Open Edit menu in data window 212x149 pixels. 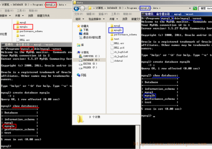pos(91,14)
